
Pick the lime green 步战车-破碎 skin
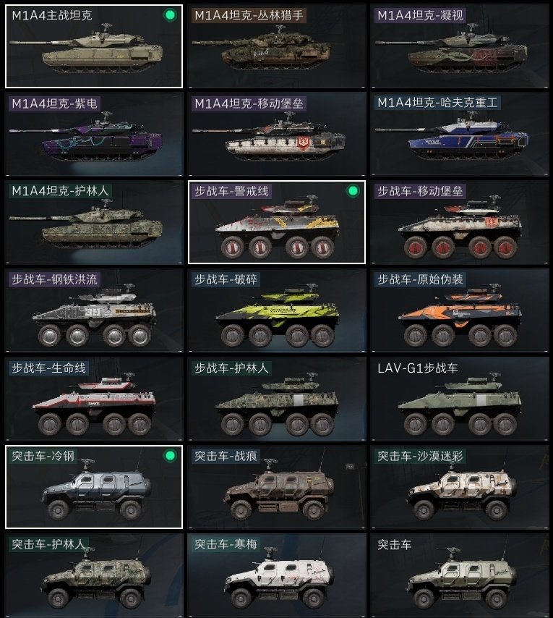(x=277, y=310)
